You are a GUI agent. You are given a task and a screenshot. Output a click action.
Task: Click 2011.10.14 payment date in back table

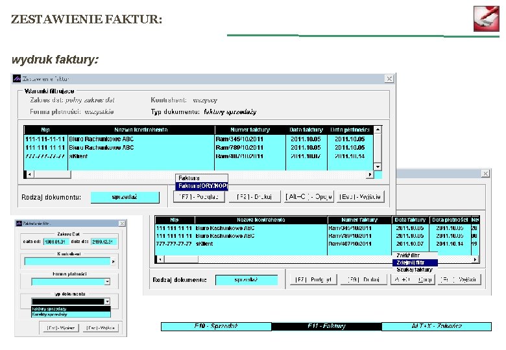[450, 244]
